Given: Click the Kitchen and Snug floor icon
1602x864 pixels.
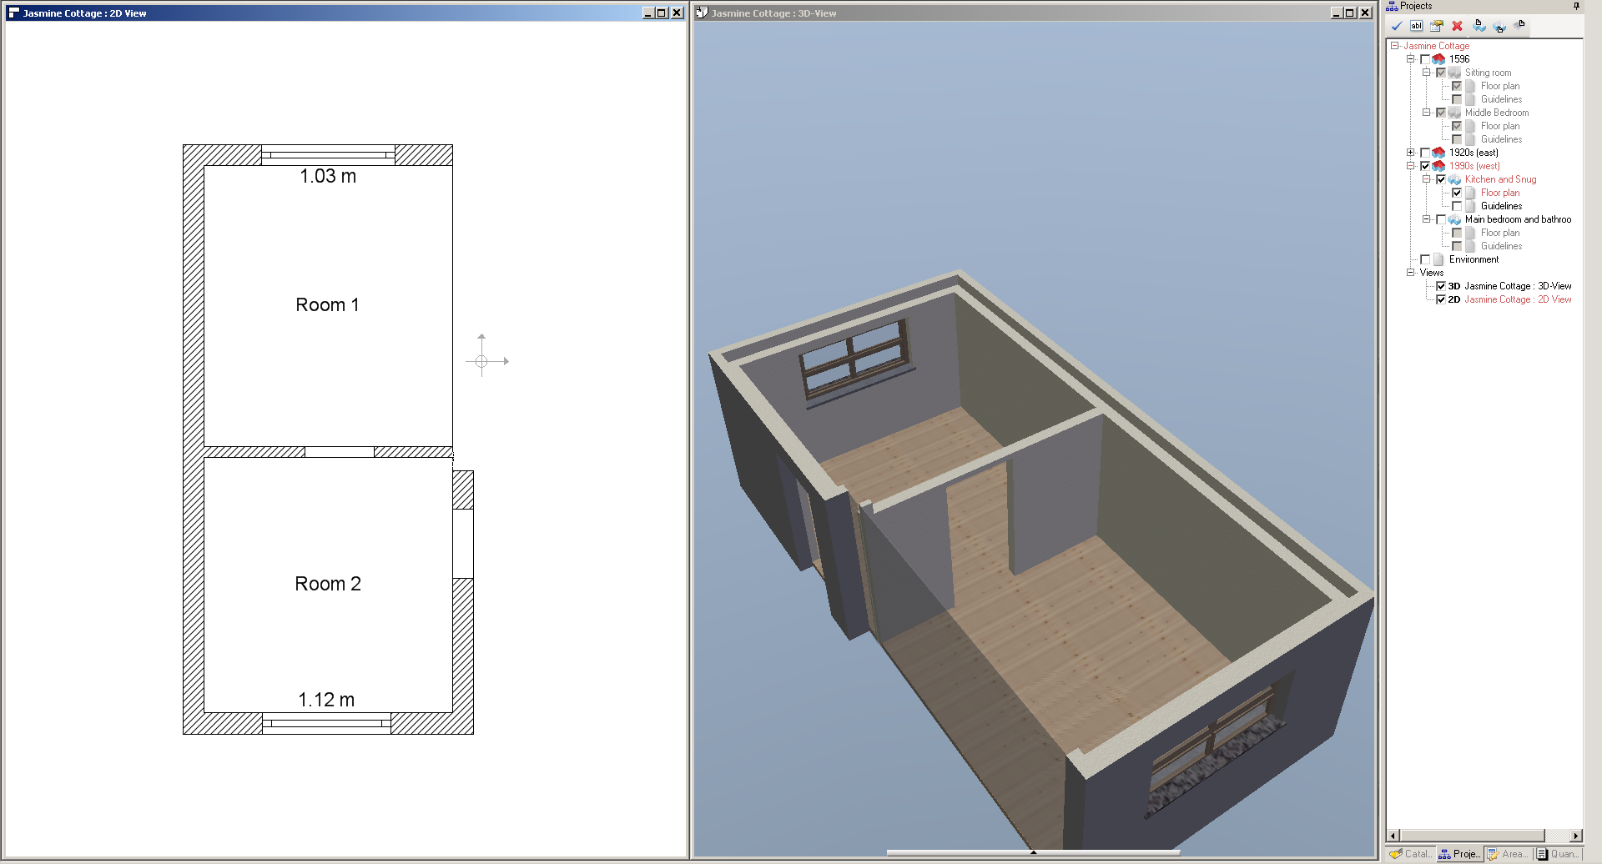Looking at the screenshot, I should 1454,179.
